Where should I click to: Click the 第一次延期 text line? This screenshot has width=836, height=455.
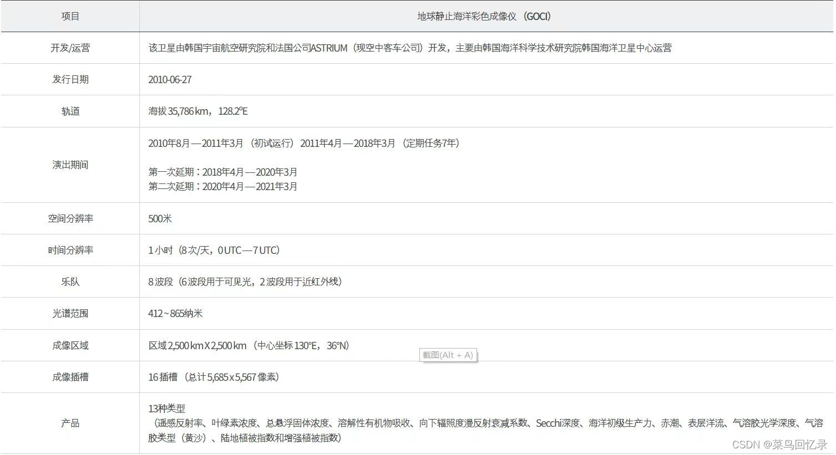(222, 172)
